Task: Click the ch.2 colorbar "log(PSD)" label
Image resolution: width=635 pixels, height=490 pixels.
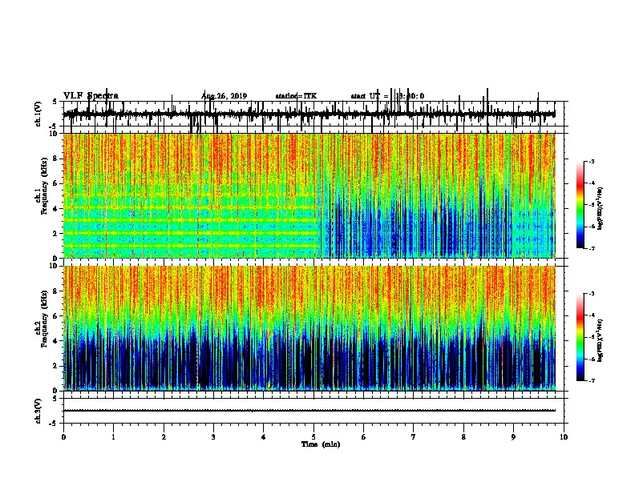Action: 601,340
